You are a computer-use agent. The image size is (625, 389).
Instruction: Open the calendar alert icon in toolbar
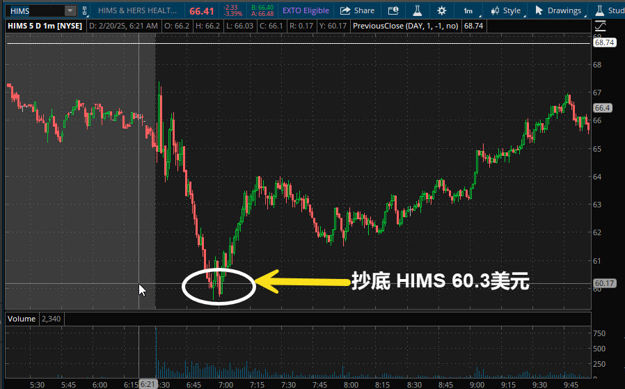coord(393,10)
